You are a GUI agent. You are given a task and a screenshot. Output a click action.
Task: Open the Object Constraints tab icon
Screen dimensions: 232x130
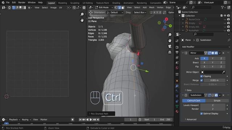(177, 101)
